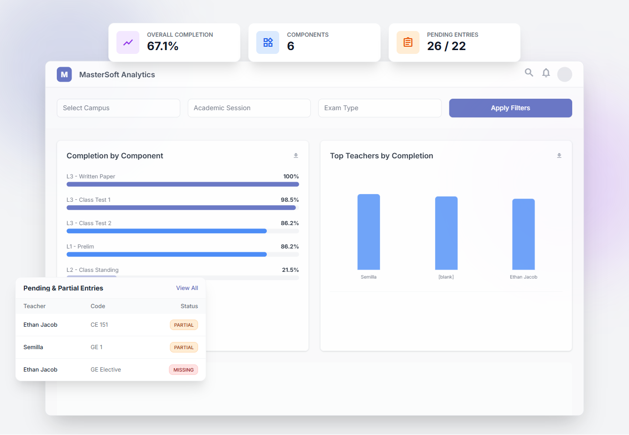This screenshot has height=435, width=629.
Task: Click the MasterSoft M logo
Action: click(x=64, y=74)
